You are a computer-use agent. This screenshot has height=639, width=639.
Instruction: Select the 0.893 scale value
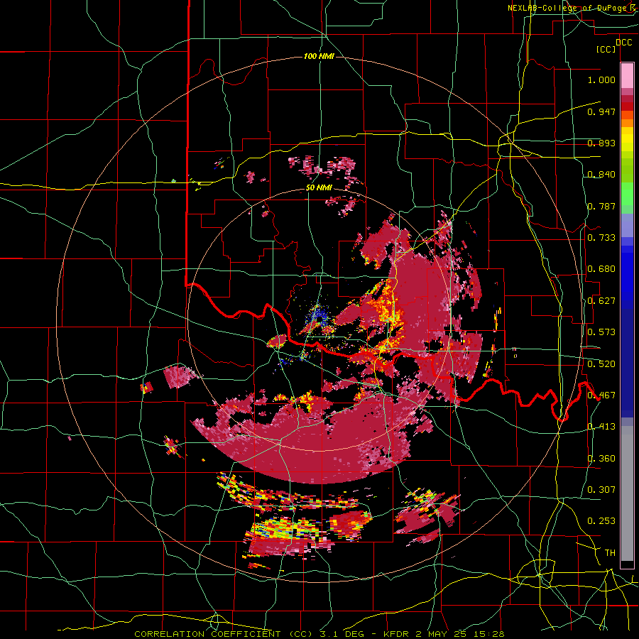pos(601,143)
